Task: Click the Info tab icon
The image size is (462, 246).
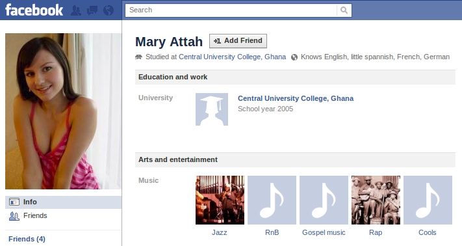Action: (x=14, y=202)
